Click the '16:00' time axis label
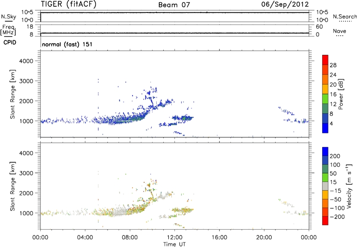The image size is (357, 247). pos(219,238)
